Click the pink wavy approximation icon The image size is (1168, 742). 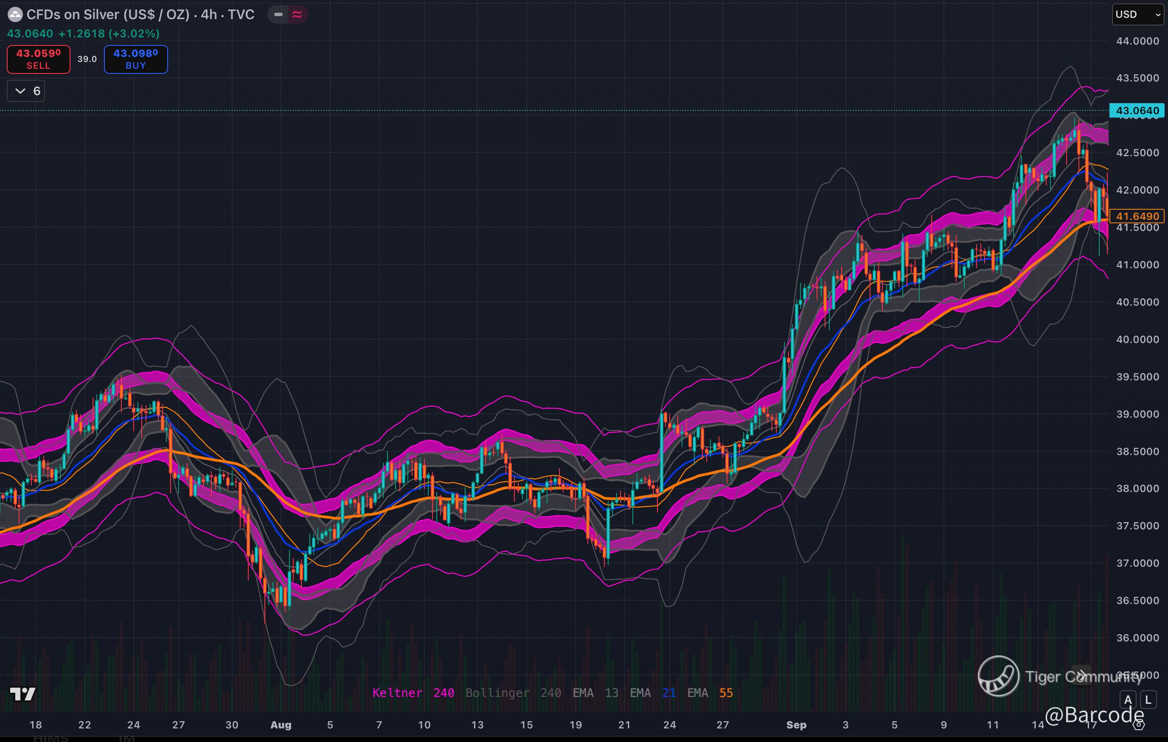pos(298,14)
